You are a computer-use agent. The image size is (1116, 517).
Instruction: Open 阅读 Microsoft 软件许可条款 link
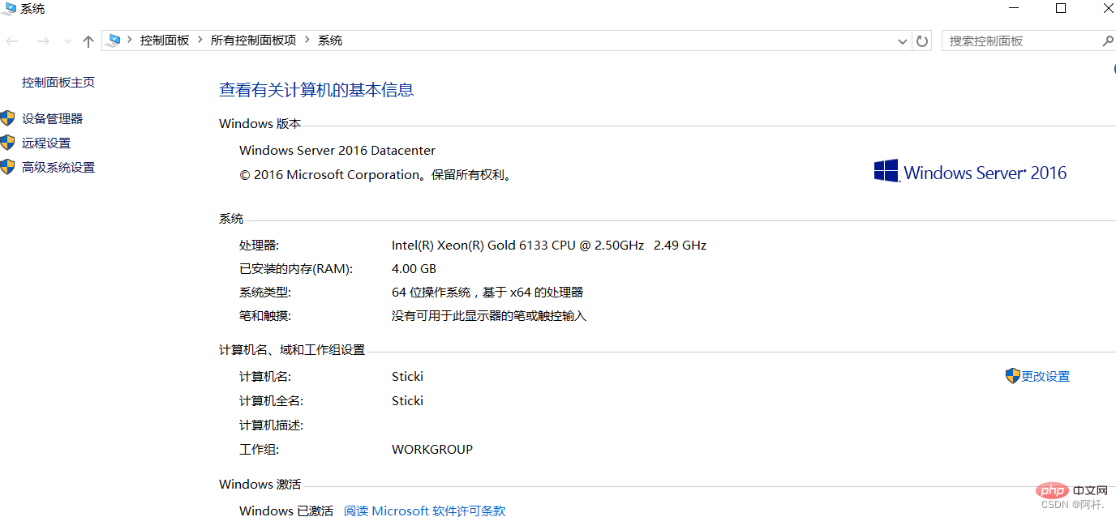pos(425,511)
